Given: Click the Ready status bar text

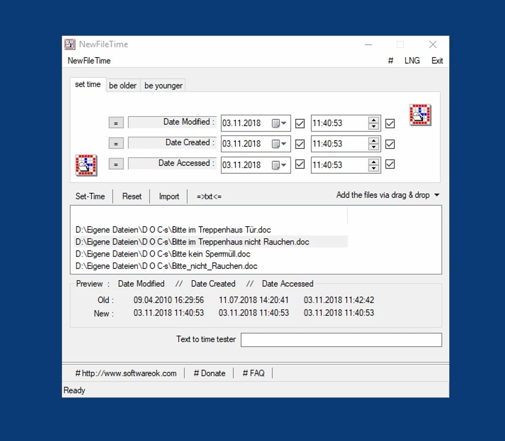Looking at the screenshot, I should (x=74, y=390).
